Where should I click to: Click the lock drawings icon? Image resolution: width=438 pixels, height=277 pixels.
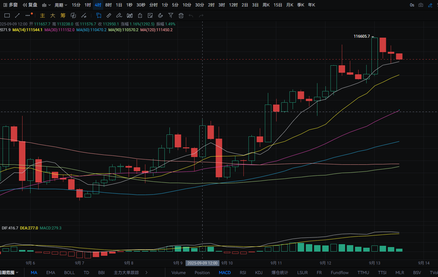point(140,15)
